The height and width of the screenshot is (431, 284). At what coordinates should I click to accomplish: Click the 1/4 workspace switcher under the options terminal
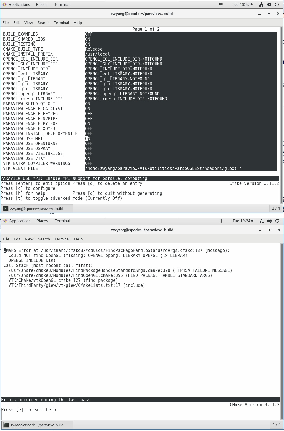pos(276,208)
